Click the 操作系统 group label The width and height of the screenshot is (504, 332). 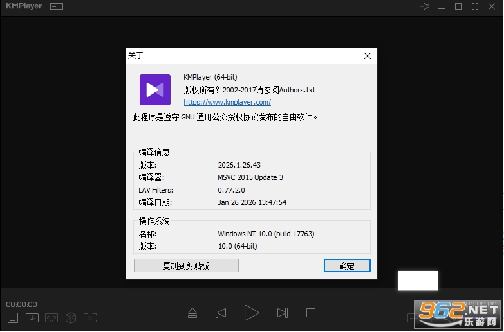154,221
